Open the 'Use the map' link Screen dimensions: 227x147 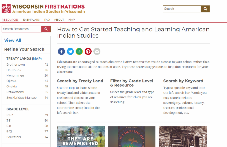(x=66, y=88)
